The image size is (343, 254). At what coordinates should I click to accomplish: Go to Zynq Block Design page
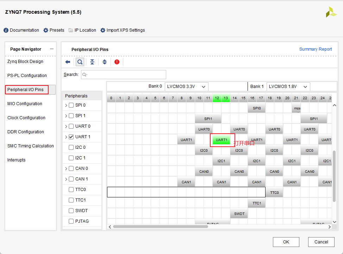pyautogui.click(x=25, y=62)
